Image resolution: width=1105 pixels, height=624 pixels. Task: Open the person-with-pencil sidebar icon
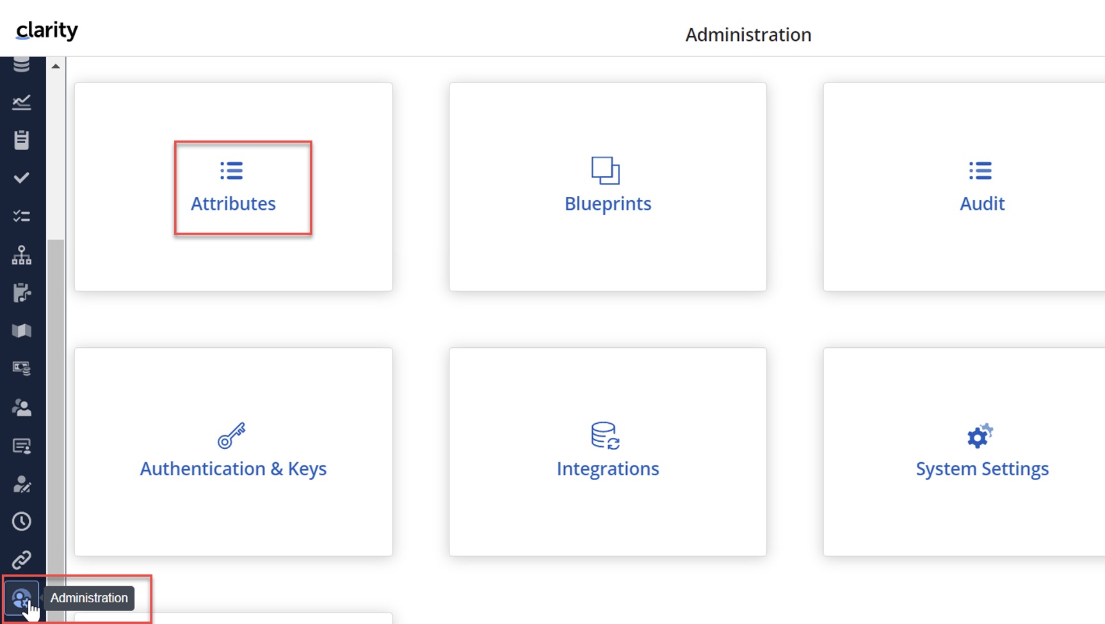[x=22, y=484]
